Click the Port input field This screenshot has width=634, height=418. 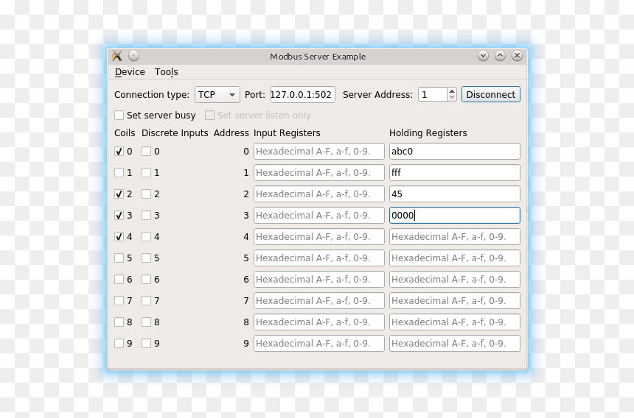302,94
